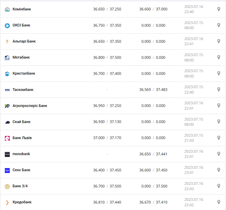Screen dimensions: 226x210
Task: Click the Банк 3/4 coin logo
Action: pos(7,186)
